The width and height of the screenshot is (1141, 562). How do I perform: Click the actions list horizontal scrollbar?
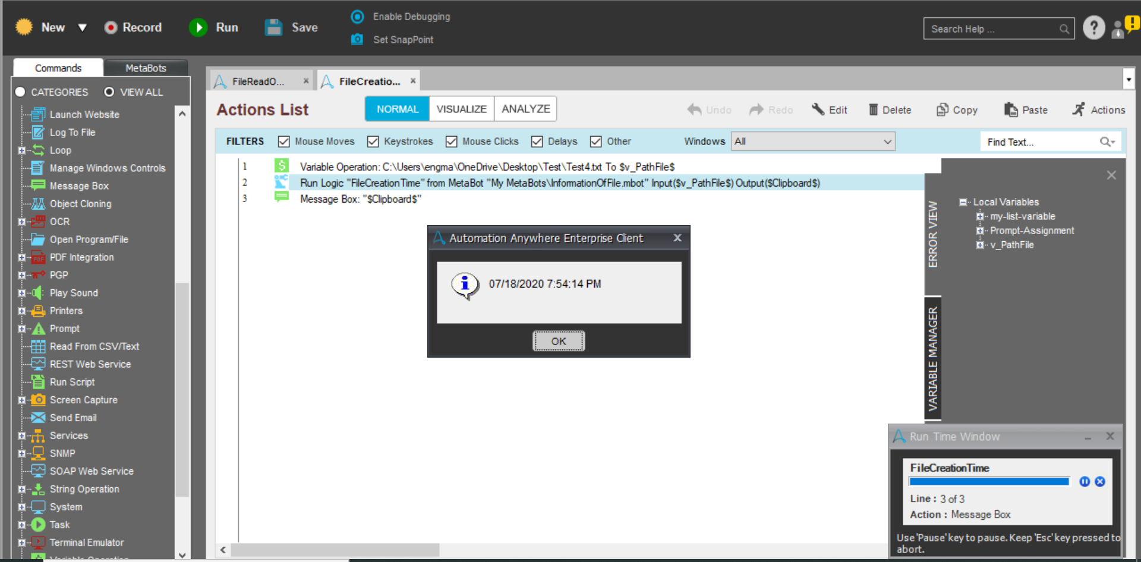pyautogui.click(x=336, y=550)
